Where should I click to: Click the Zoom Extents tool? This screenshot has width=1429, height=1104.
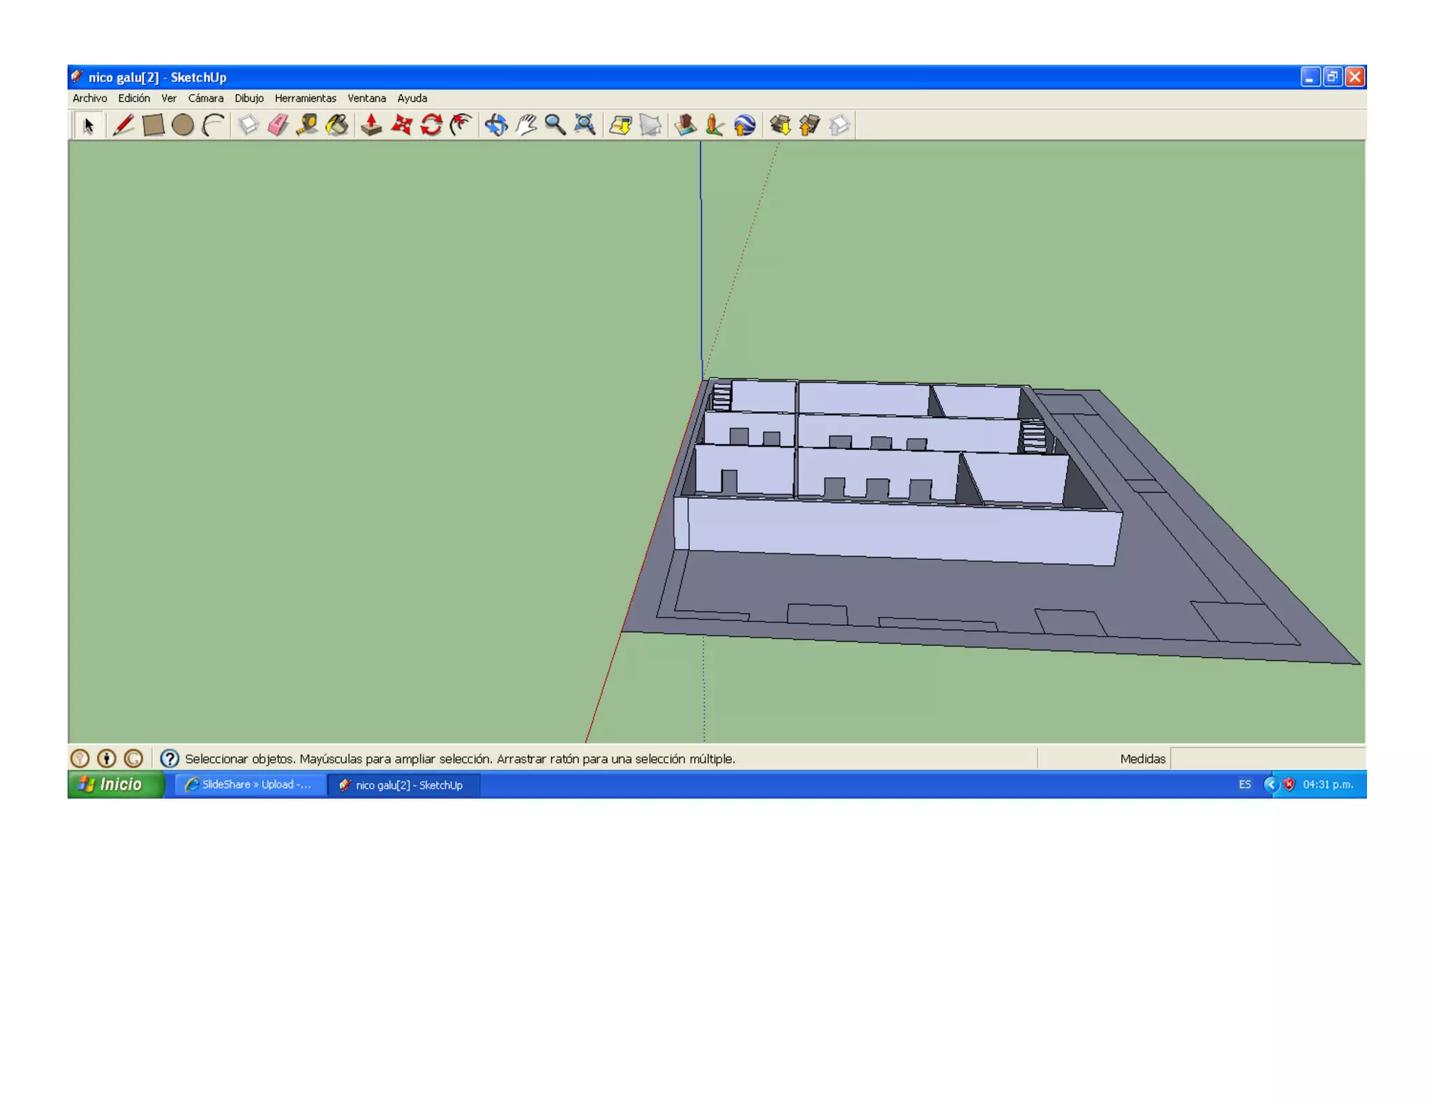click(x=585, y=126)
